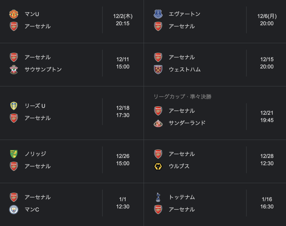Click the Wolves crest icon
The height and width of the screenshot is (226, 286).
tap(158, 166)
